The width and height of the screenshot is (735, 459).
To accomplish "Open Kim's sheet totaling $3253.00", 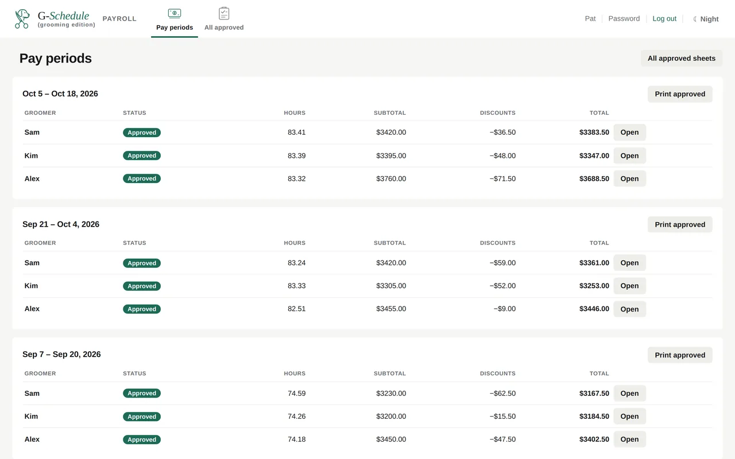I will click(x=629, y=286).
